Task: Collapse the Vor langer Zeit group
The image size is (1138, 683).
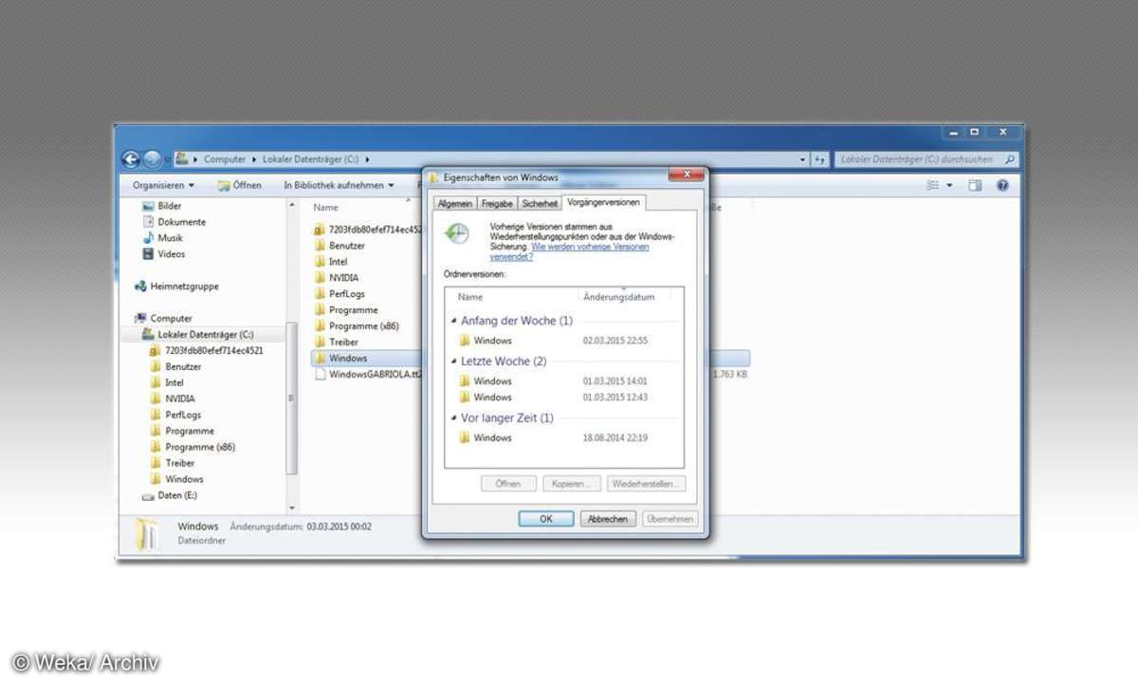Action: 453,418
